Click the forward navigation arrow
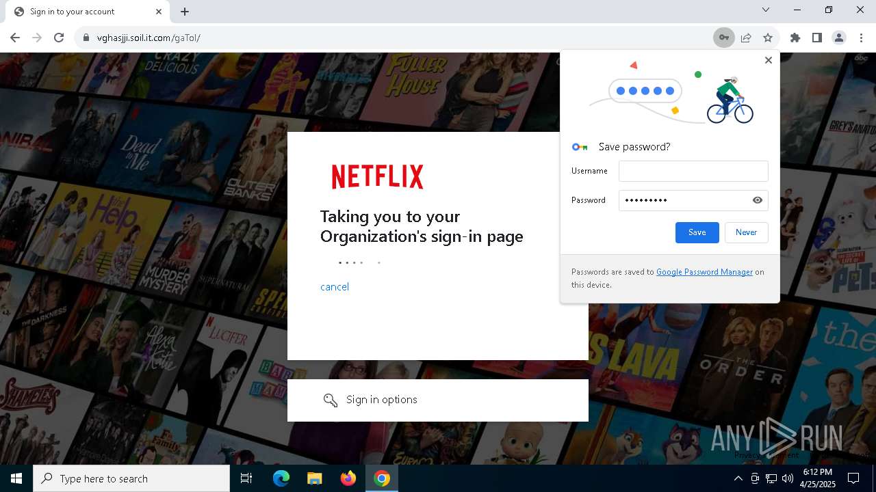 [x=37, y=38]
